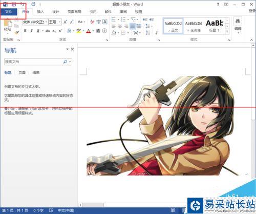Screen dimensions: 256x214
Task: Switch to the 结果 tab in navigation pane
Action: point(36,72)
